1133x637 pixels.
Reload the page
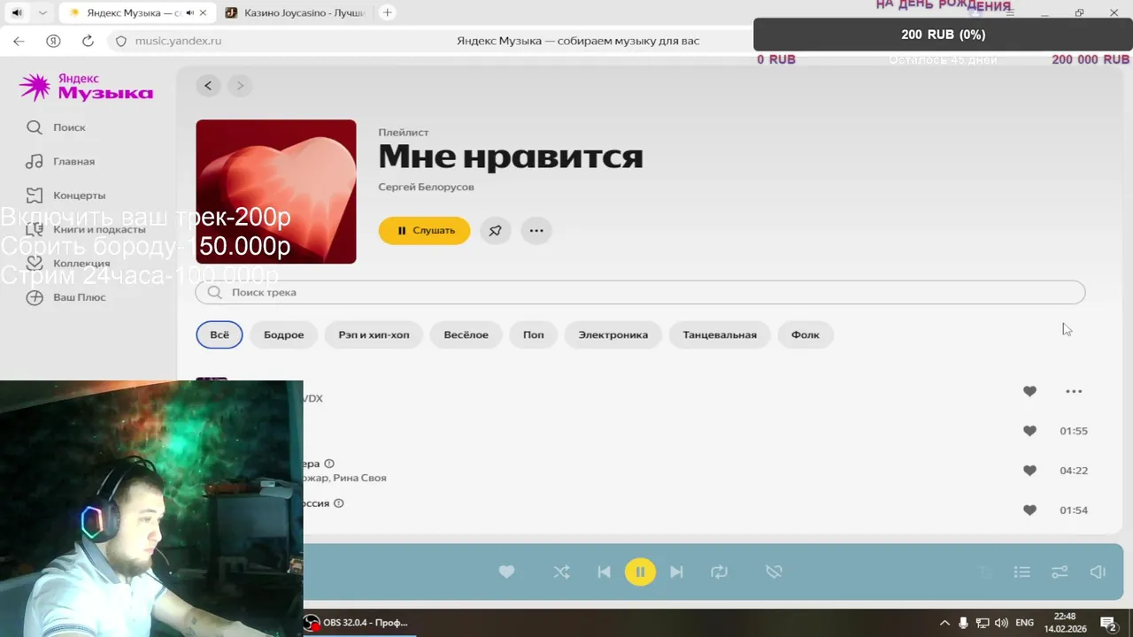click(88, 41)
